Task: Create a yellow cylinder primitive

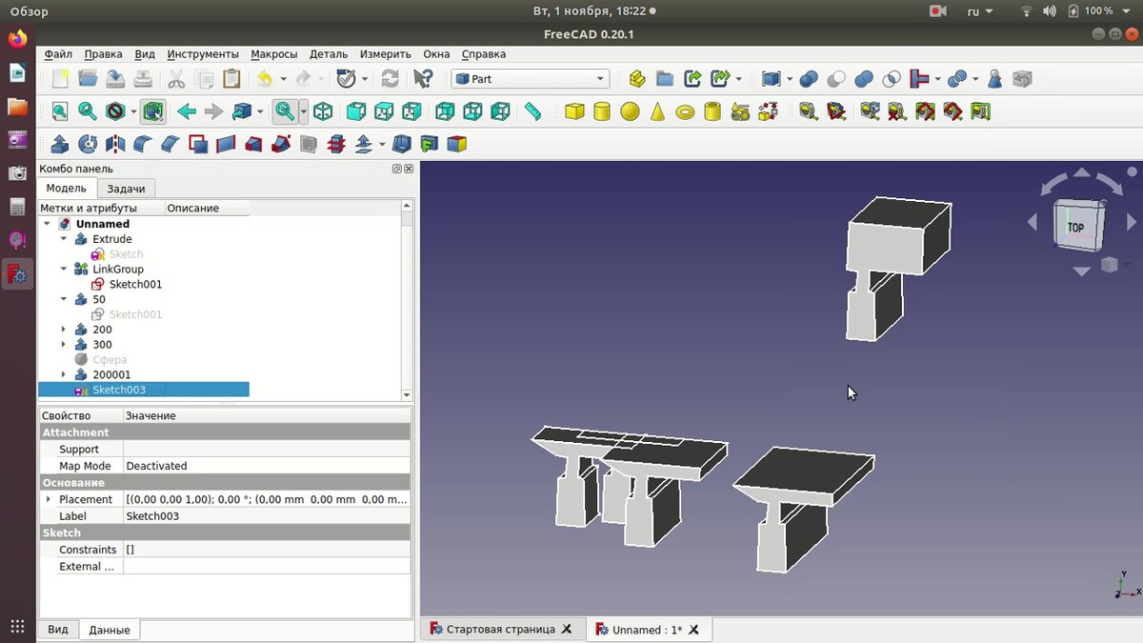Action: click(x=602, y=112)
